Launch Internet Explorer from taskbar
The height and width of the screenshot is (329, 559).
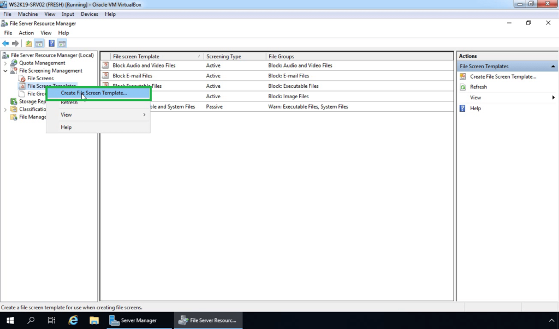73,320
